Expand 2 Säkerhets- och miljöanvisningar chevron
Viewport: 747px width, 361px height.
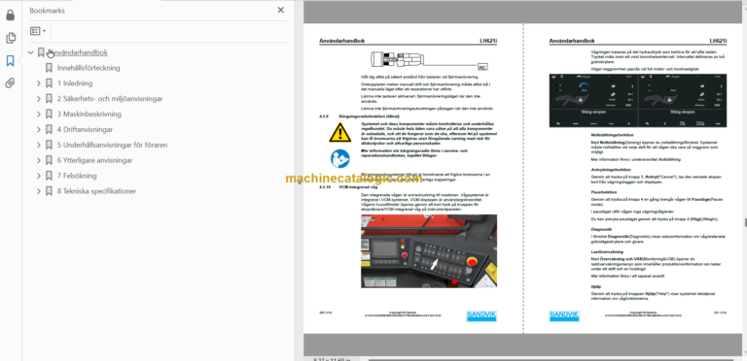click(39, 99)
